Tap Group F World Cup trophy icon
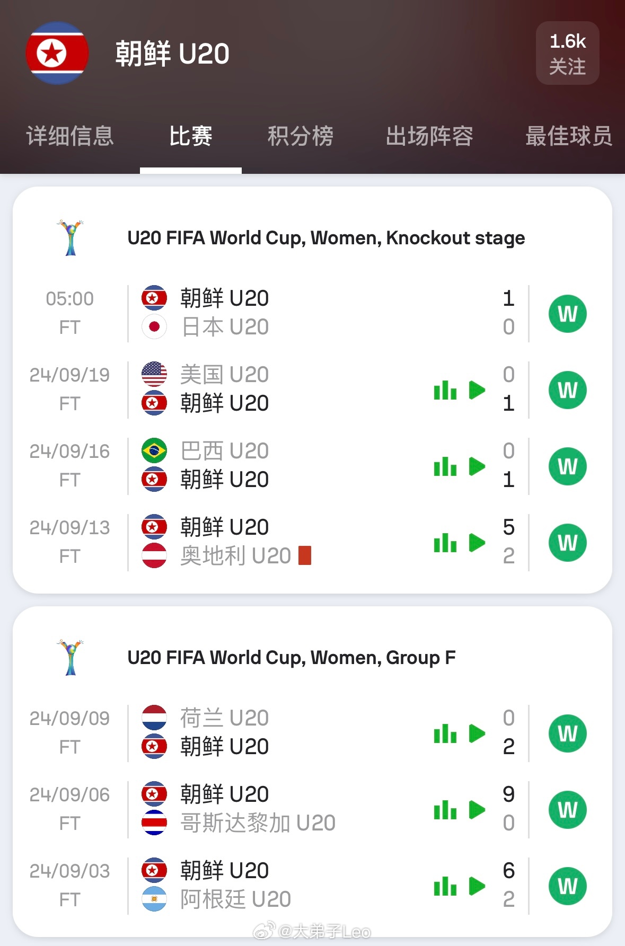The width and height of the screenshot is (625, 946). pos(71,658)
